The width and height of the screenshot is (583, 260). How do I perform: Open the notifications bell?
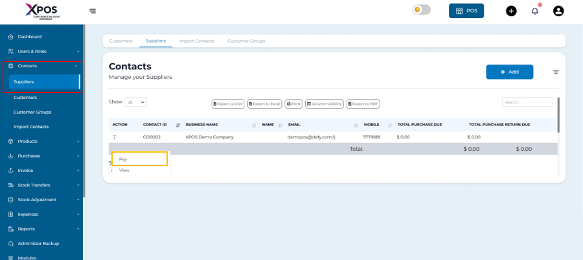pyautogui.click(x=535, y=11)
